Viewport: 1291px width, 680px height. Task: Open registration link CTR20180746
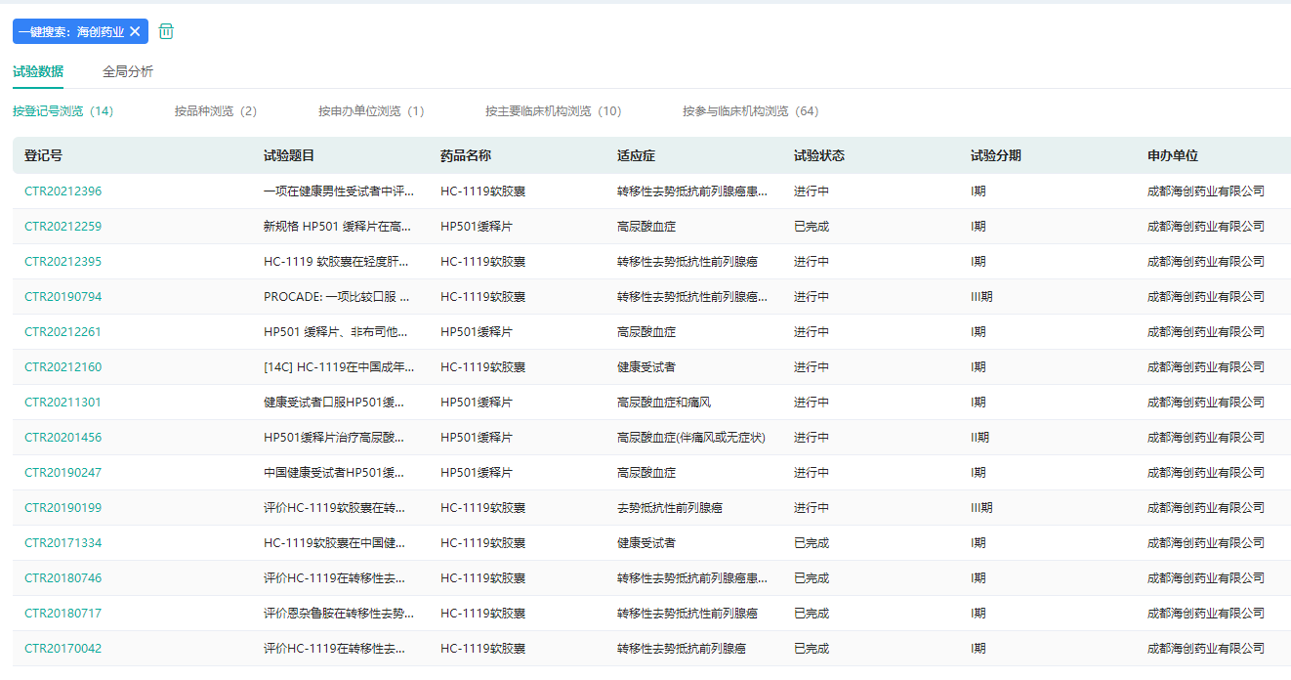63,578
